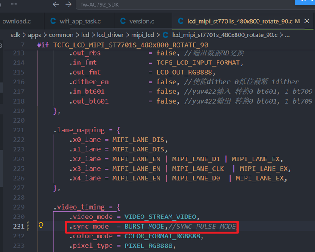Switch to the wifi_app_task.c tab
Viewport: 315px width, 252px height.
tap(79, 21)
